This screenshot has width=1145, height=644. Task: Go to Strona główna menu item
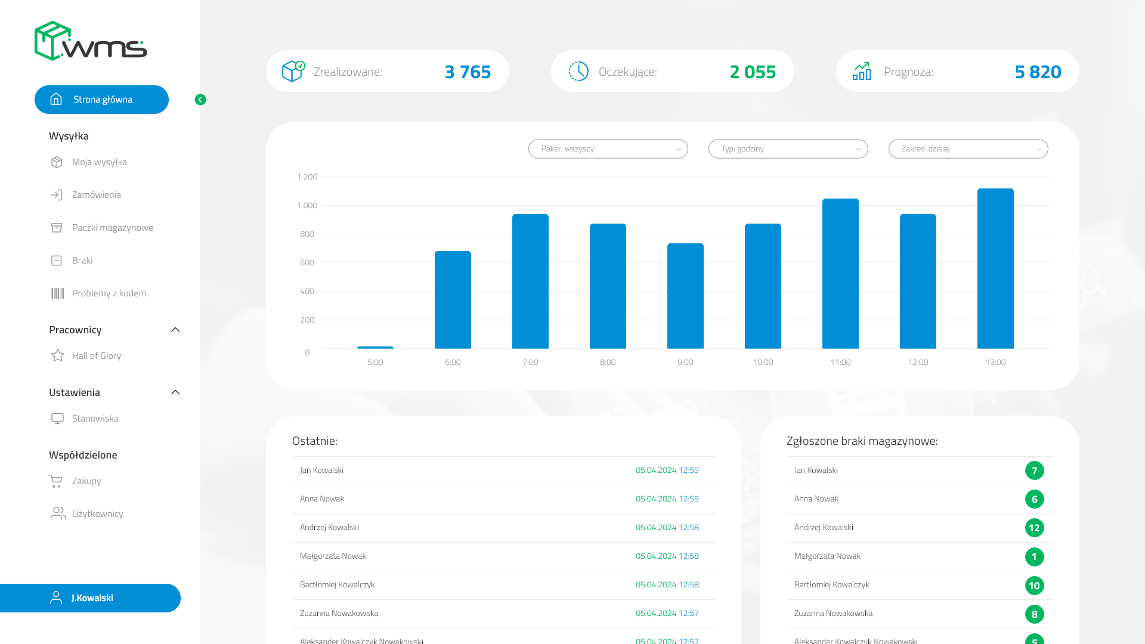101,100
